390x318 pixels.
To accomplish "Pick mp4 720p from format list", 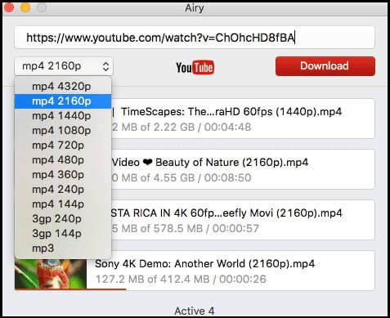I will (63, 146).
